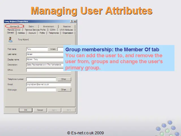This screenshot has height=136, width=181.
Task: Click the user avatar icon beside Tony Krijnen
Action: 10,39
